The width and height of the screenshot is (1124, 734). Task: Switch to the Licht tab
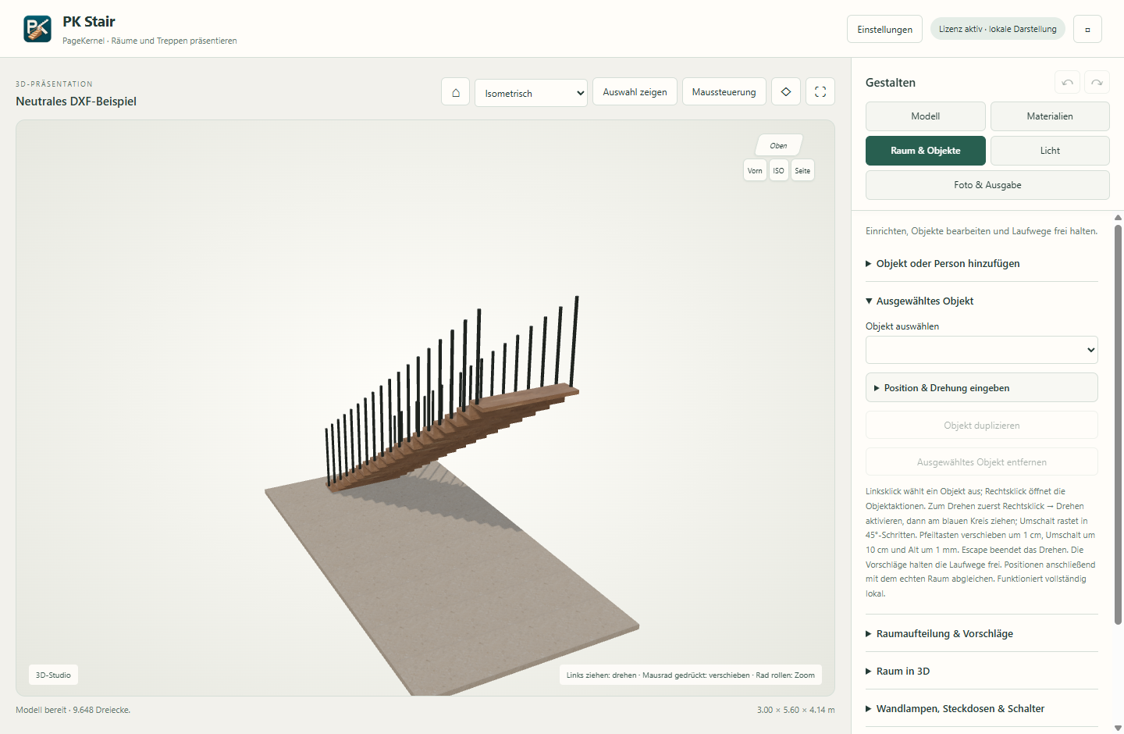point(1050,151)
